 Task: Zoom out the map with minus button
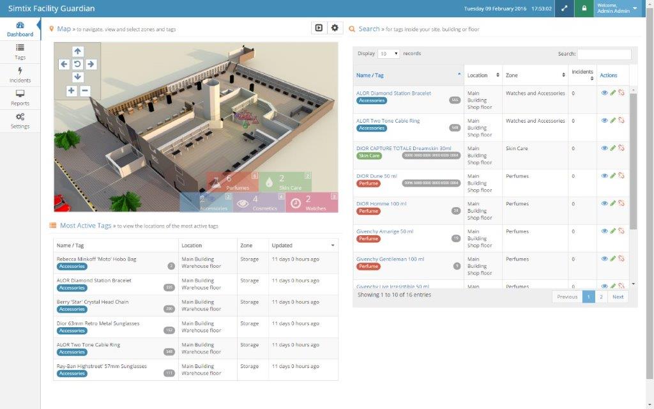click(x=85, y=91)
